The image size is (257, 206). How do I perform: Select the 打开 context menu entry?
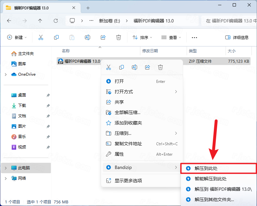tap(142, 81)
